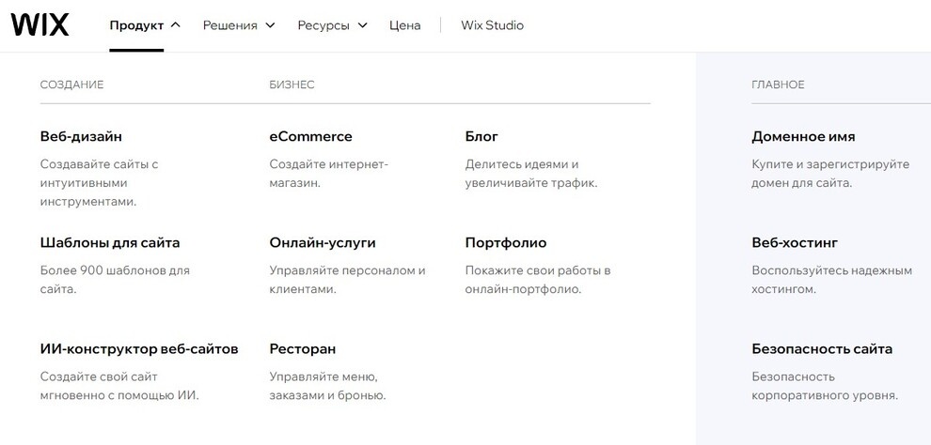931x445 pixels.
Task: Click 'Создайте свой сайт мгновенно с помощью ИИ.'
Action: (x=119, y=386)
